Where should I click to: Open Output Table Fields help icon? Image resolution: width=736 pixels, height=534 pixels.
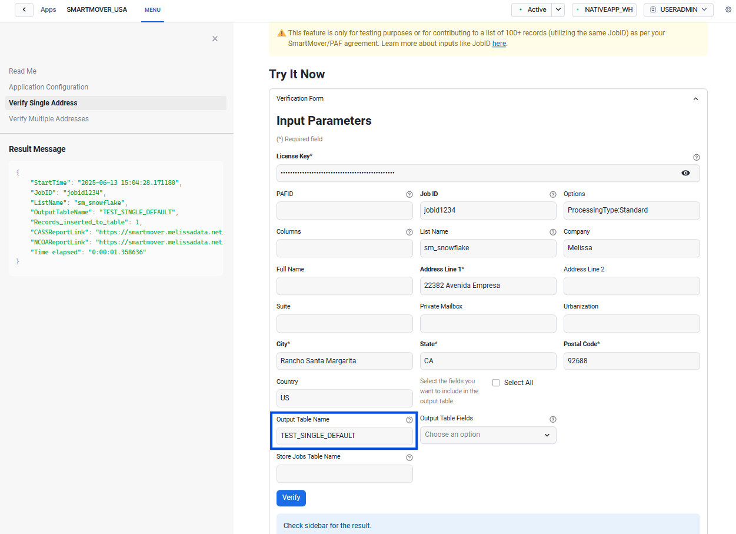pyautogui.click(x=553, y=419)
